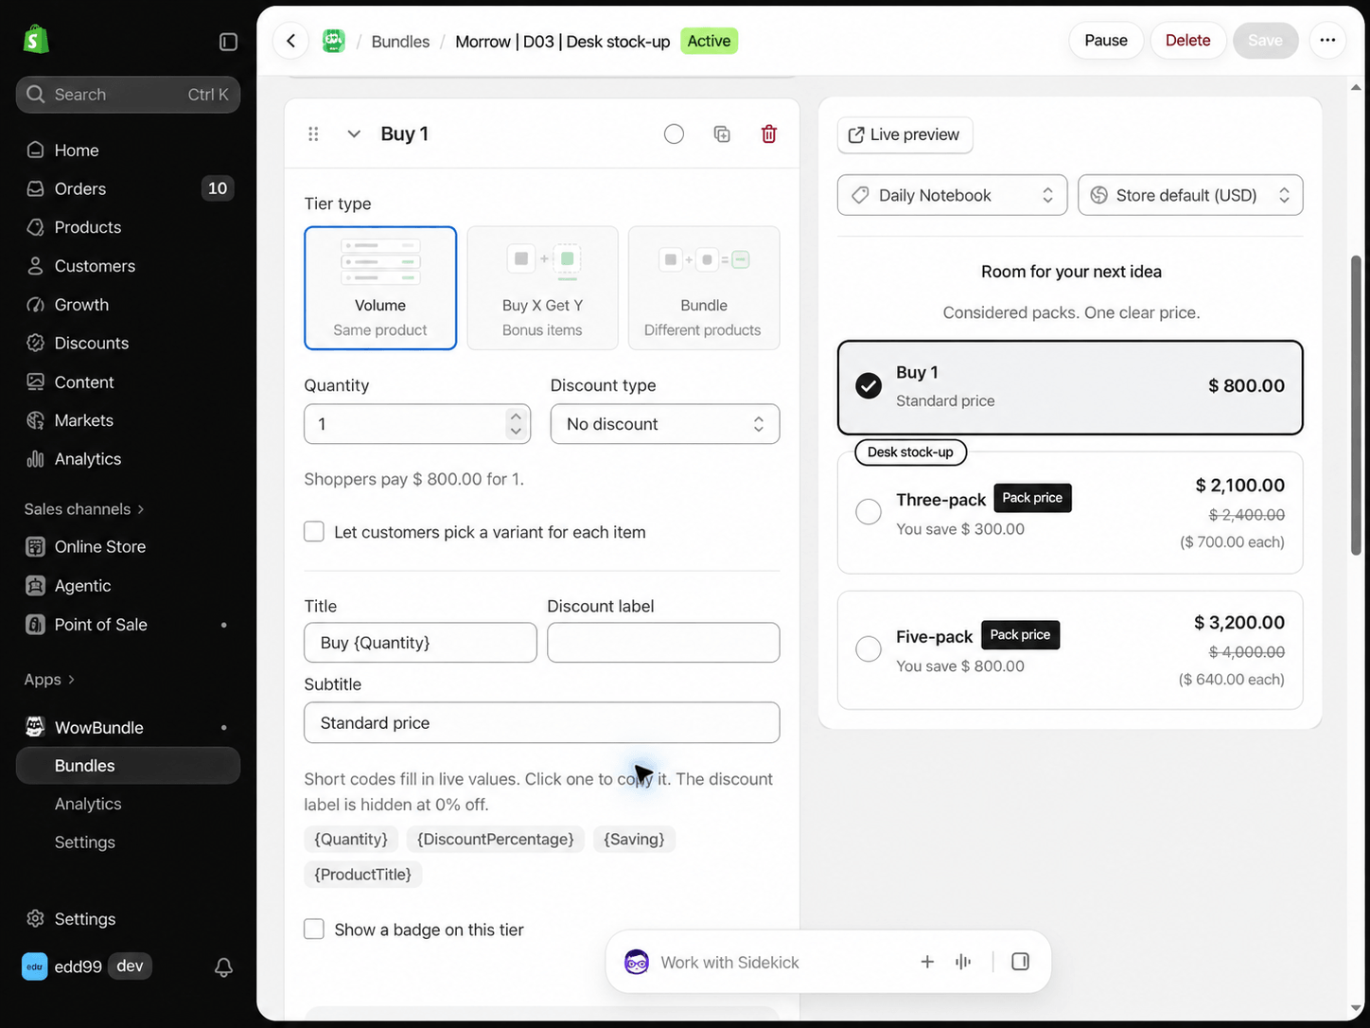The height and width of the screenshot is (1028, 1370).
Task: Click the Delete bundle button
Action: click(1187, 41)
